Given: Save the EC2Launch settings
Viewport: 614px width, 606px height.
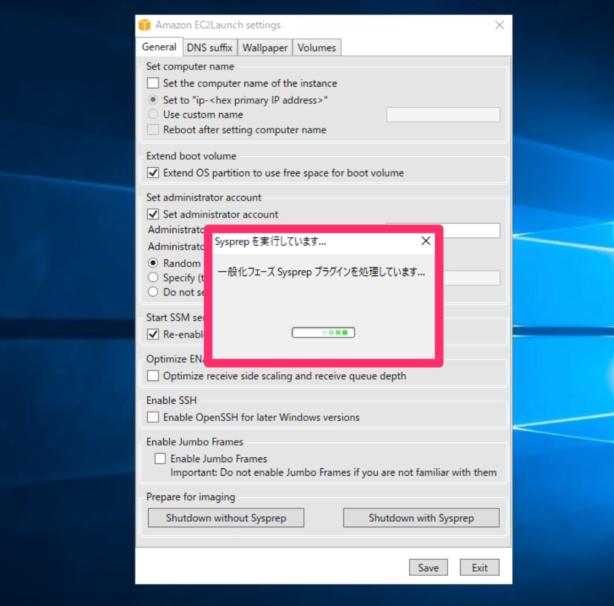Looking at the screenshot, I should [428, 567].
